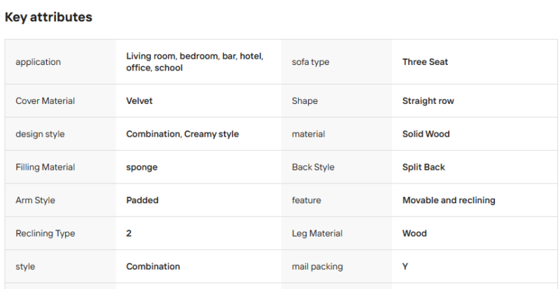
Task: Click the Key attributes heading
Action: [x=48, y=17]
